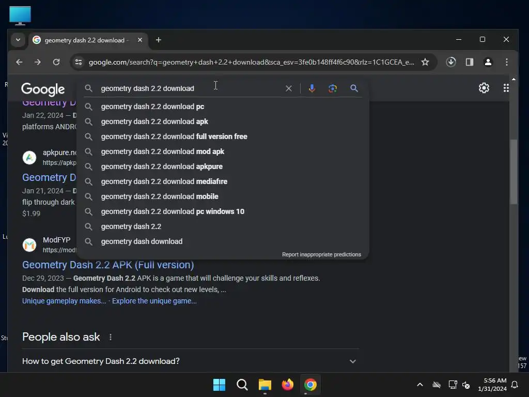Reload the current page
This screenshot has width=529, height=397.
pos(56,62)
